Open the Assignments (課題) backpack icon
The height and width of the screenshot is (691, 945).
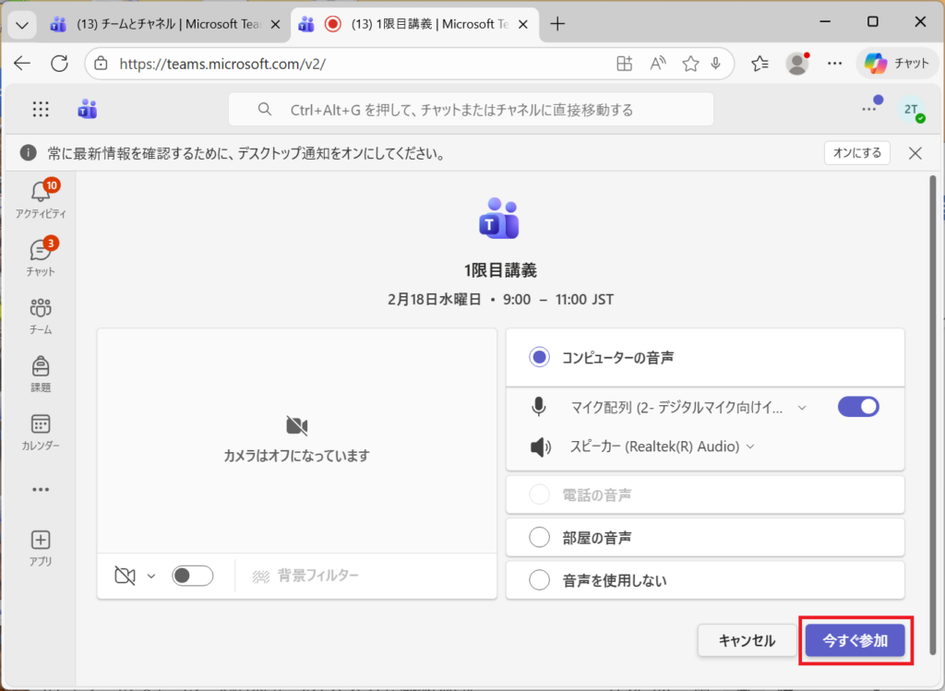click(x=41, y=366)
